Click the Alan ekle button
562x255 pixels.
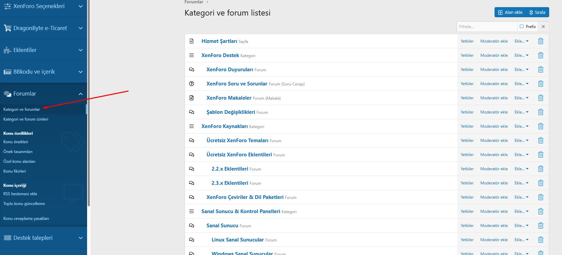(x=510, y=12)
